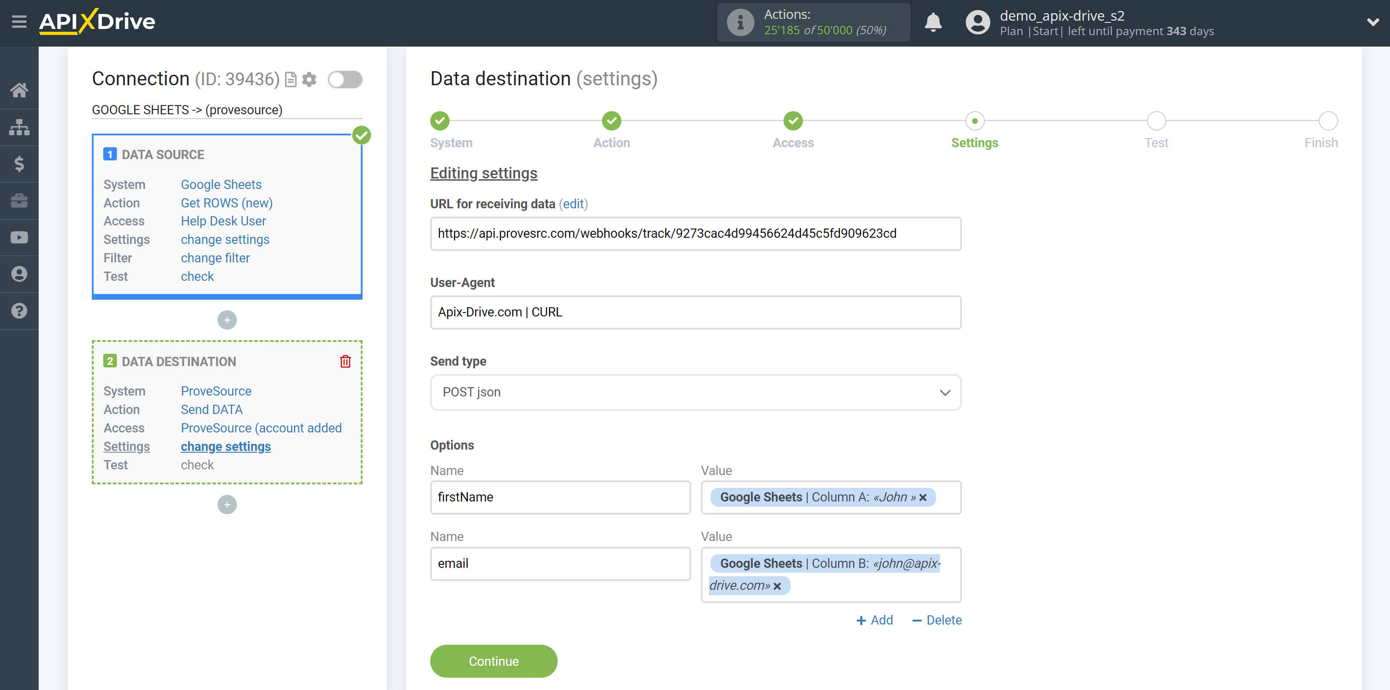Open video tutorials YouTube icon
Image resolution: width=1390 pixels, height=690 pixels.
pyautogui.click(x=19, y=237)
